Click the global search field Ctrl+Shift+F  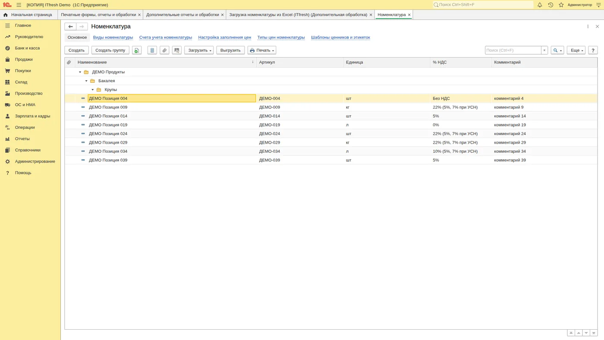click(483, 5)
